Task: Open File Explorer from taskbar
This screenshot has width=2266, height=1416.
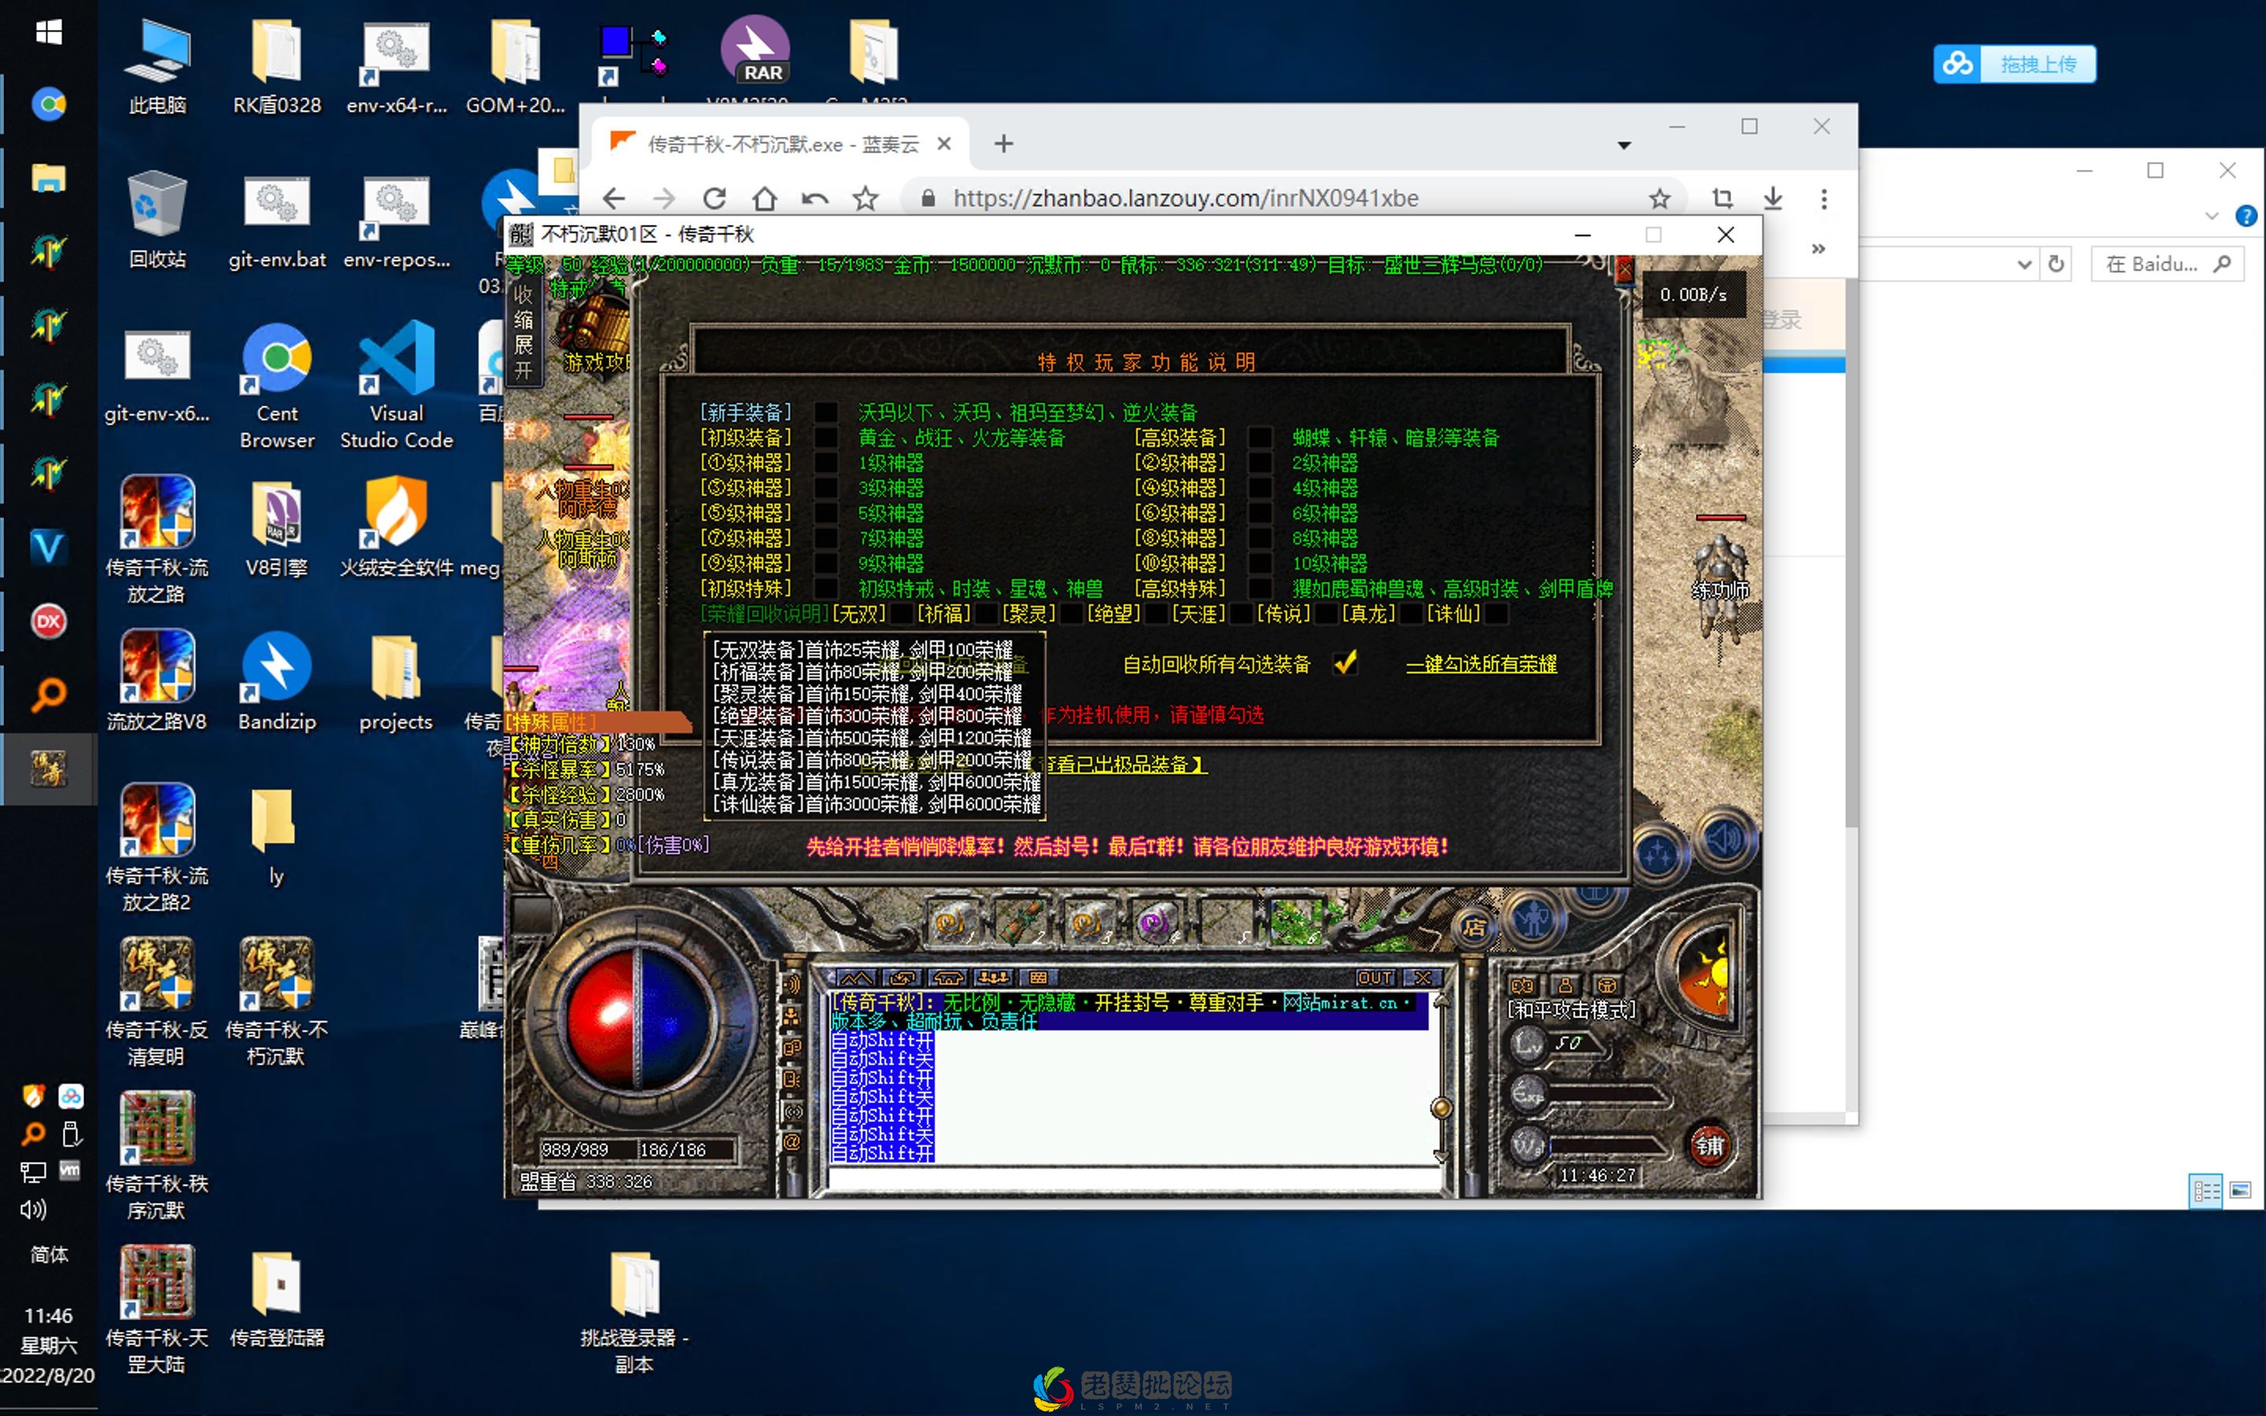Action: [x=49, y=178]
